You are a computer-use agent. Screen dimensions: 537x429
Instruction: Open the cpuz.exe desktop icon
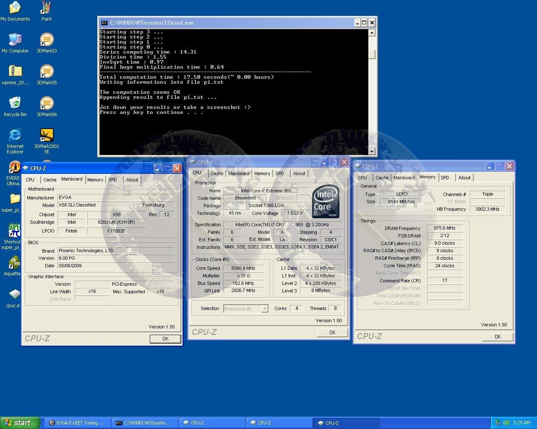tap(13, 298)
